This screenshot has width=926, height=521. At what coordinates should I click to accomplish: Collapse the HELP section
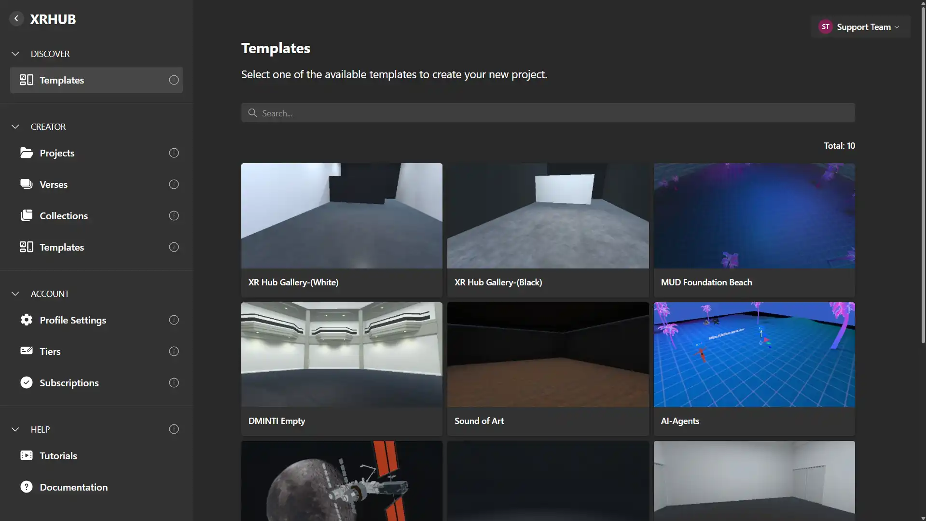[15, 429]
